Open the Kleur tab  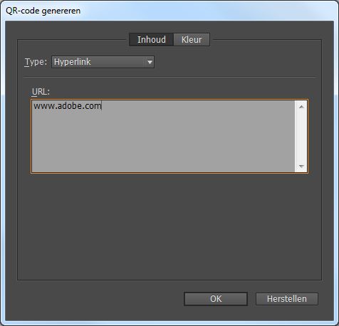coord(192,39)
